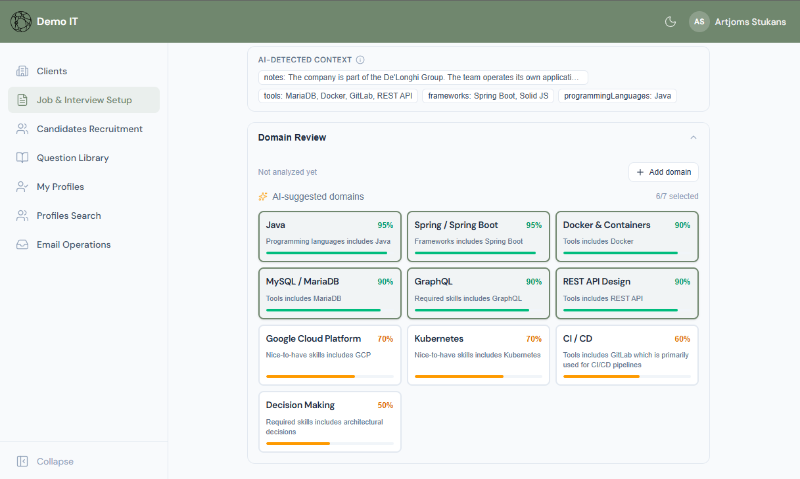Click the Kubernetes 70% confidence bar

click(x=479, y=376)
